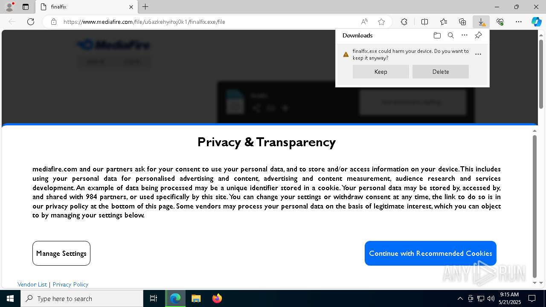This screenshot has width=546, height=307.
Task: Pin the Downloads panel
Action: click(x=479, y=35)
